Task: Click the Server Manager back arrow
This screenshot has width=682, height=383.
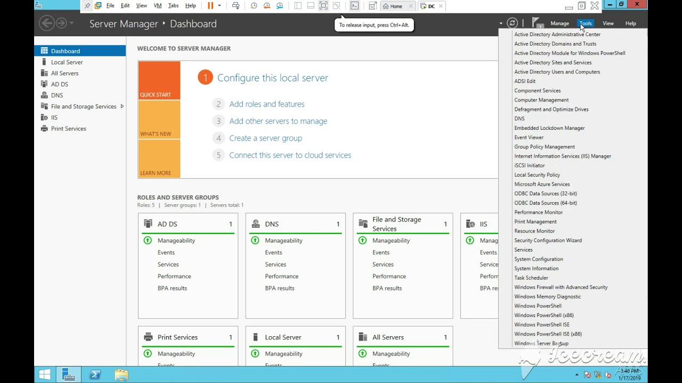Action: (47, 23)
